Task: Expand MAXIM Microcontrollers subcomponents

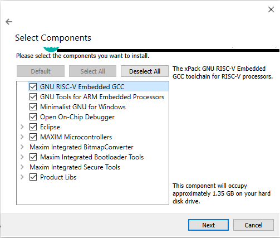Action: pos(22,137)
